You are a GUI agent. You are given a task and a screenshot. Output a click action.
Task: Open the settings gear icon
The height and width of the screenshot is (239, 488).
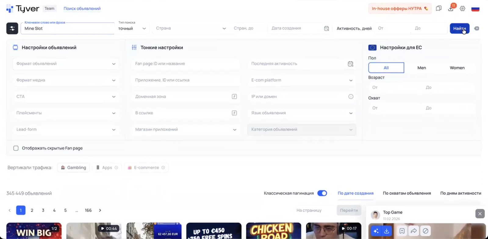click(x=463, y=9)
